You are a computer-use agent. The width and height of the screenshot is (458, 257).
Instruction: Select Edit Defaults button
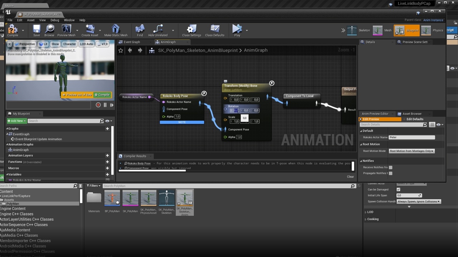click(x=415, y=119)
